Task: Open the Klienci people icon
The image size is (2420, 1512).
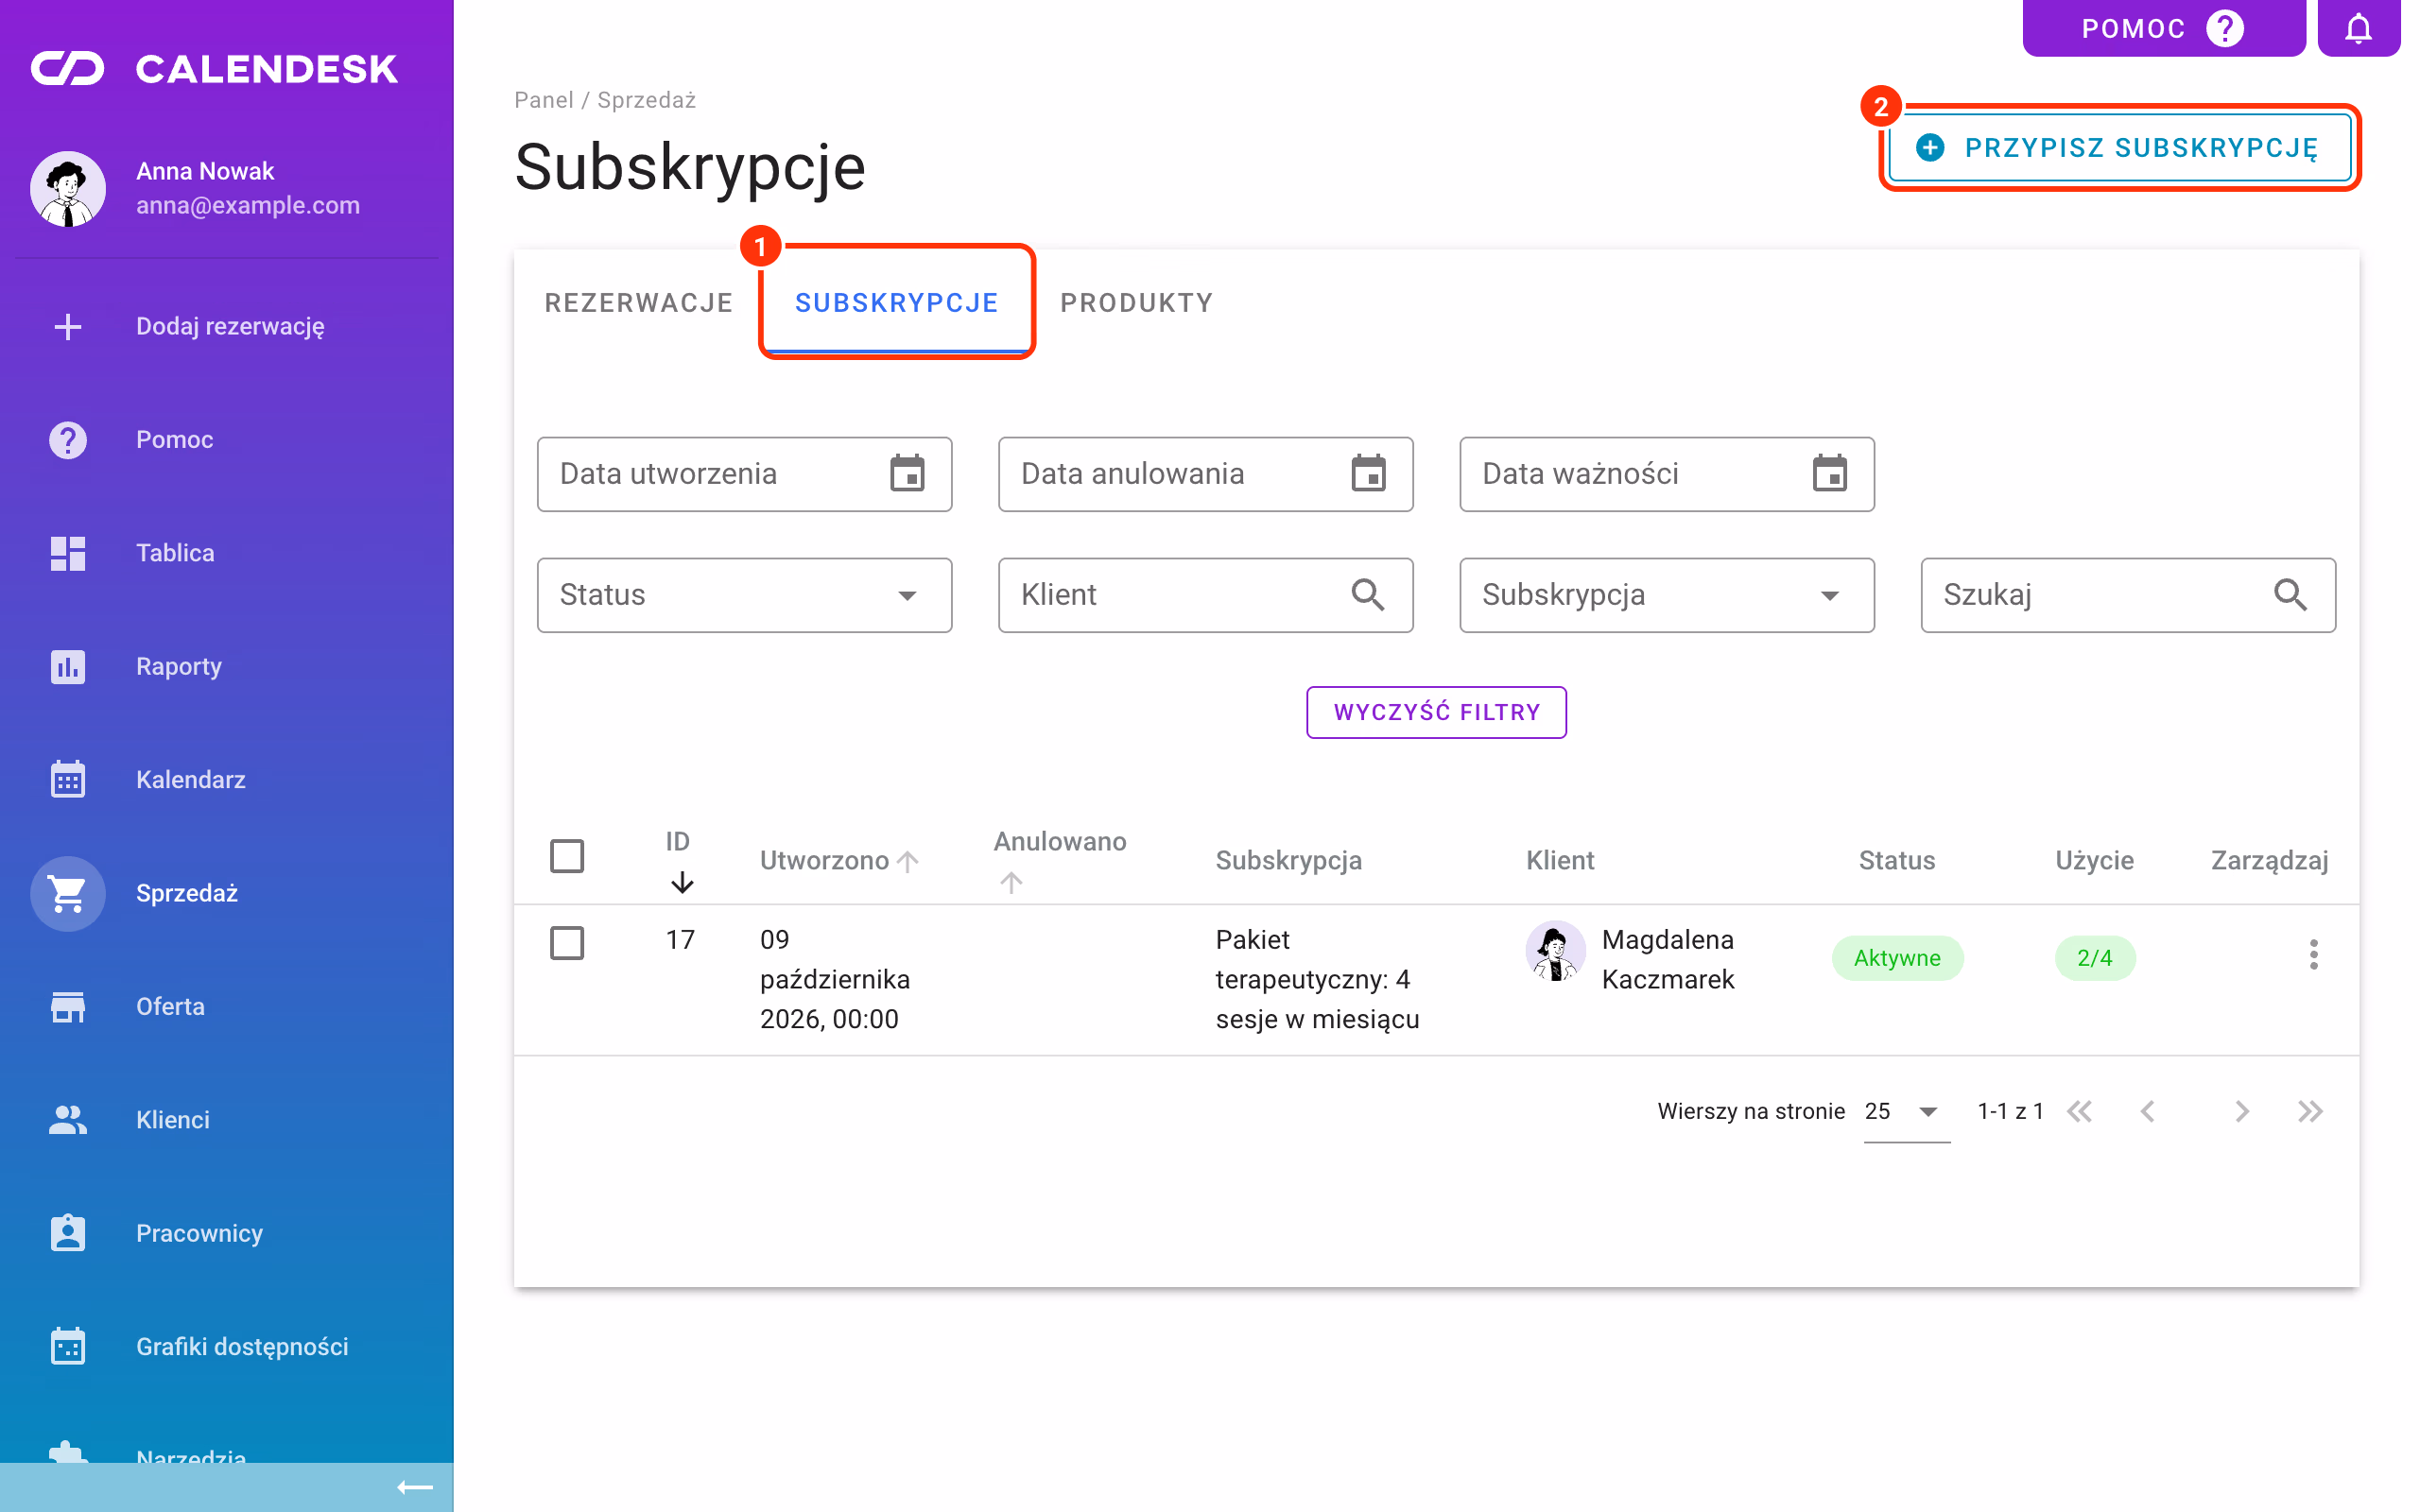Action: [68, 1119]
